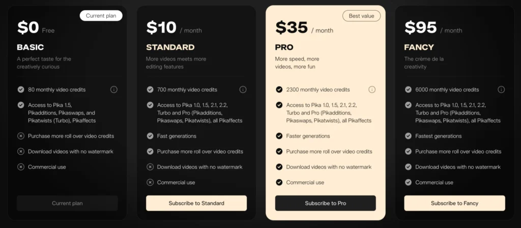Click the X icon by Standard Download videos with no watermark

point(150,167)
